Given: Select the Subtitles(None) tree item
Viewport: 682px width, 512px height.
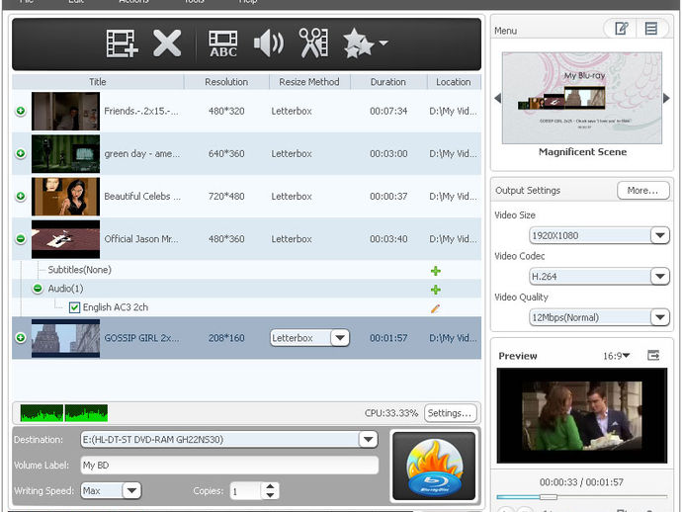Looking at the screenshot, I should coord(80,270).
